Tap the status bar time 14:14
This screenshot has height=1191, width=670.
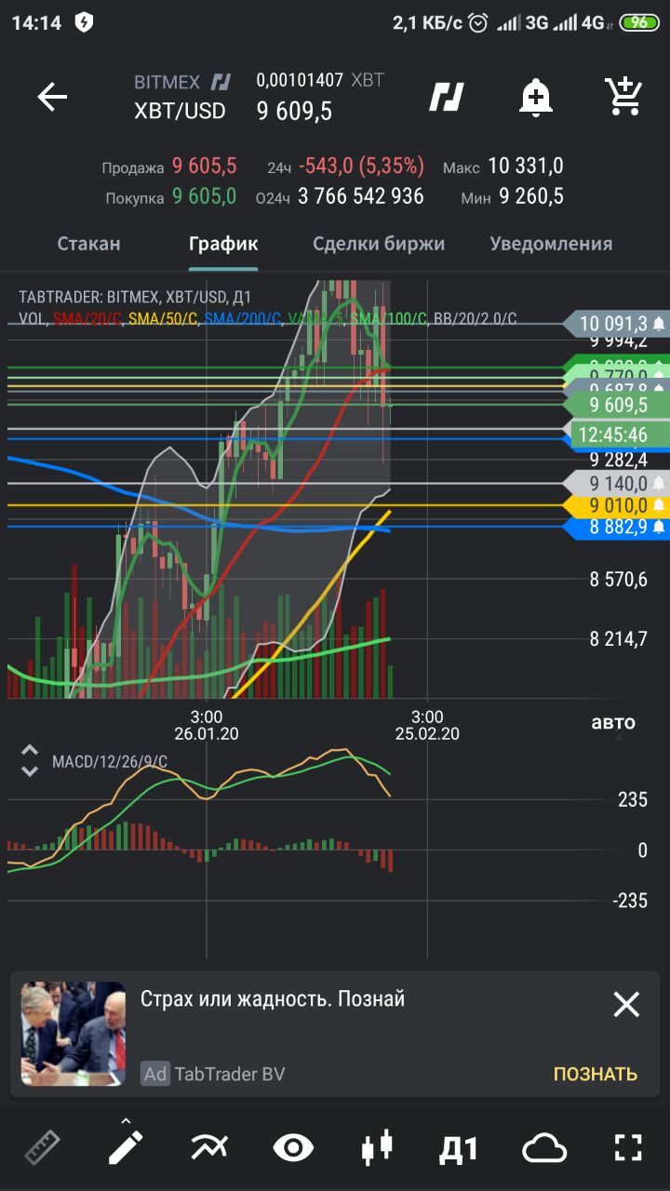tap(36, 23)
